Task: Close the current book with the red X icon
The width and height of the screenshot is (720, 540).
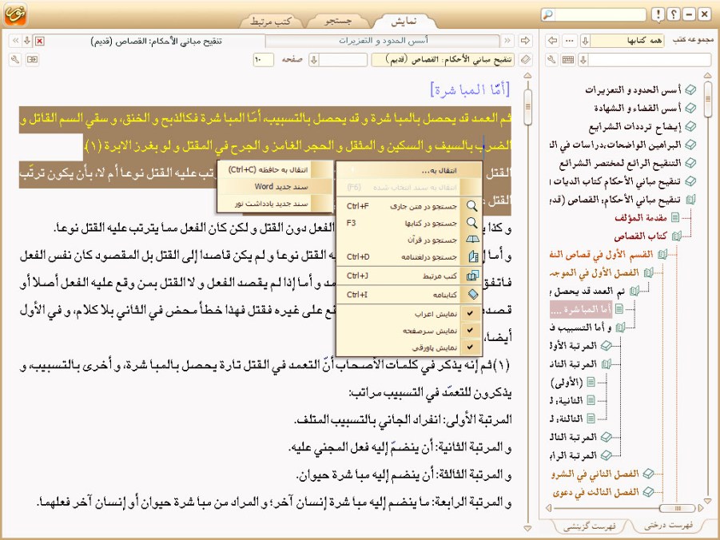Action: [x=39, y=41]
